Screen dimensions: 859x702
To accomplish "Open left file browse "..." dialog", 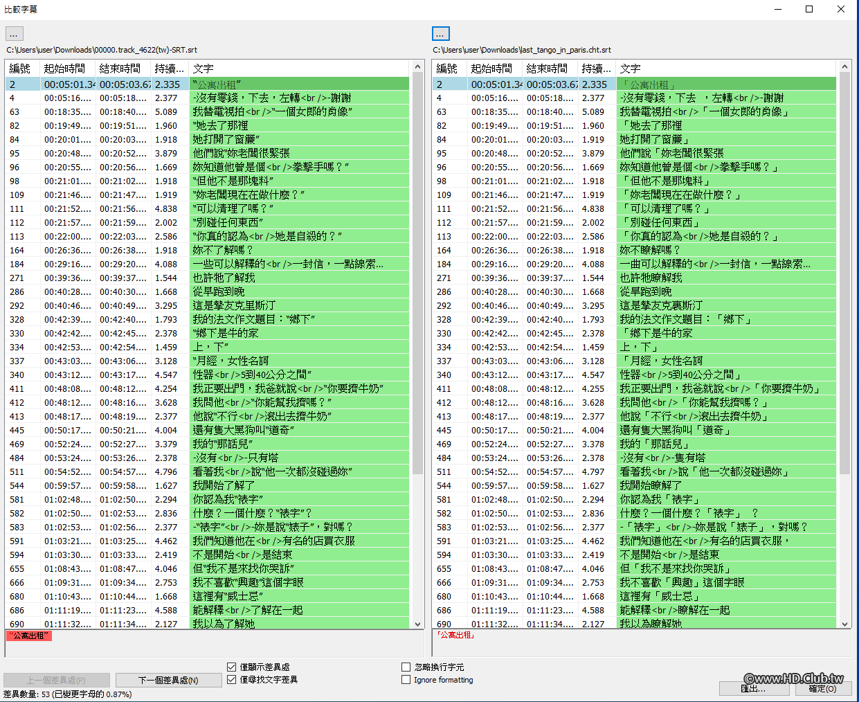I will point(14,33).
